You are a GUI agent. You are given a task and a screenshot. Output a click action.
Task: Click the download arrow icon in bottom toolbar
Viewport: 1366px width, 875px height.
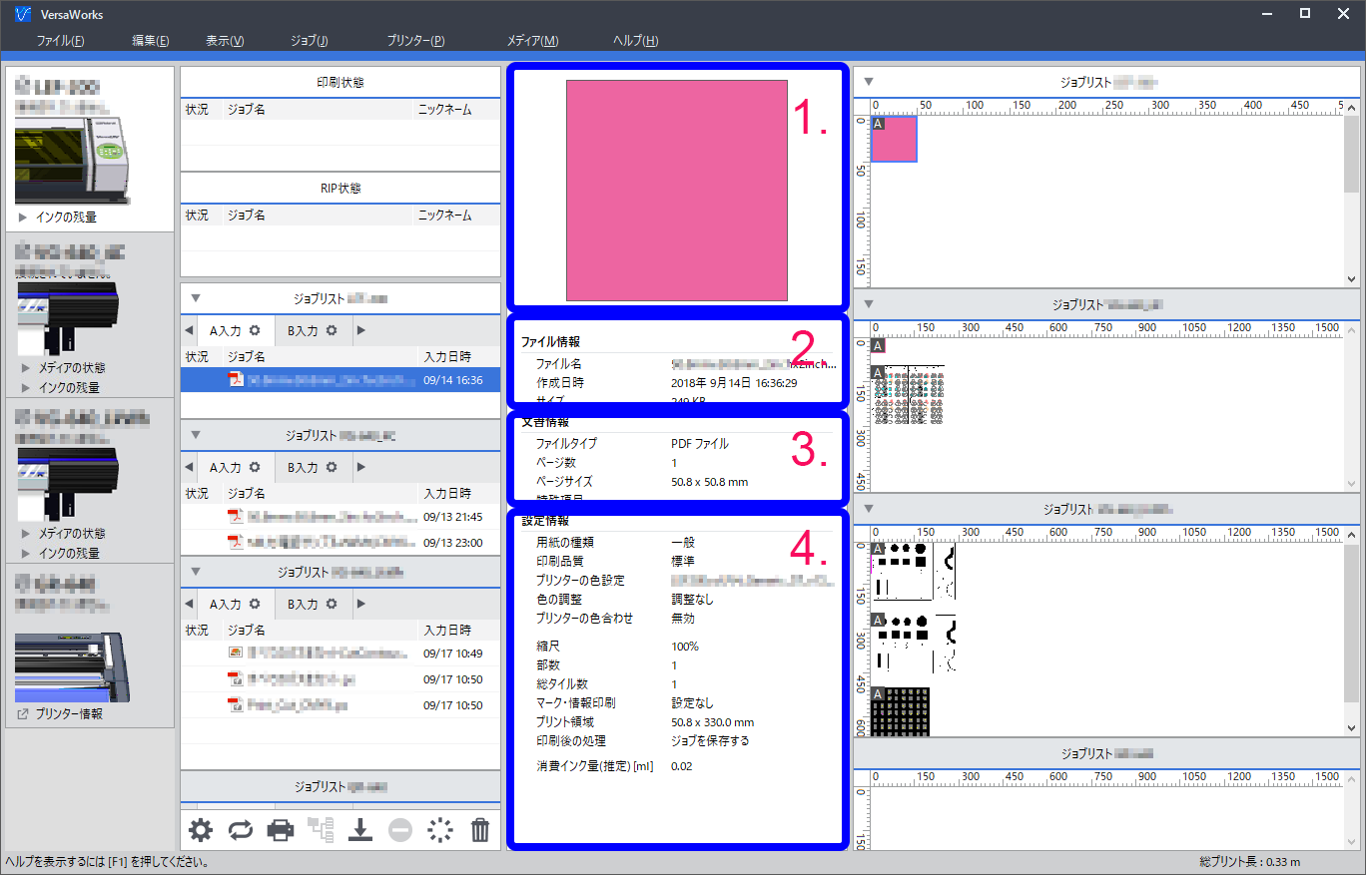click(360, 829)
